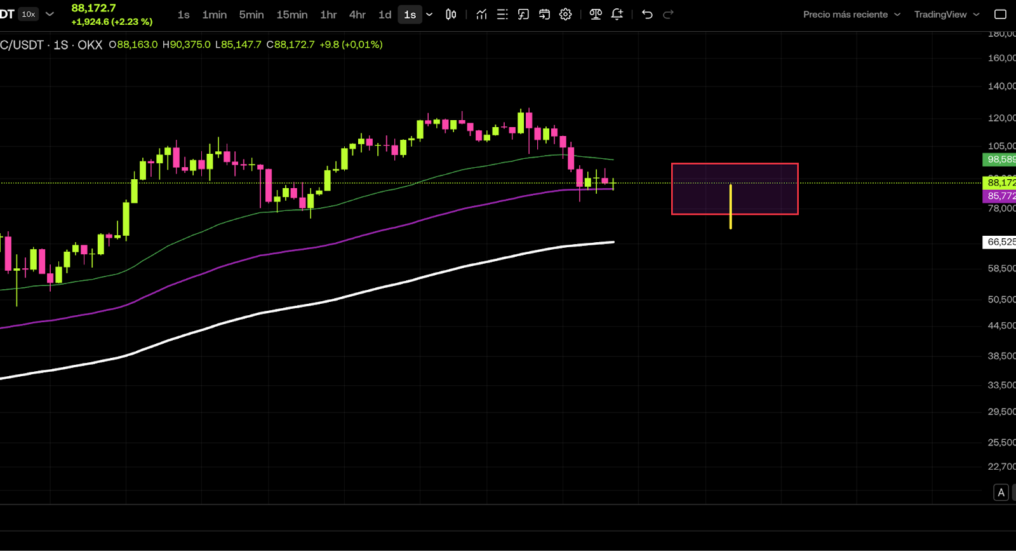Switch to the 4hr interval
The image size is (1016, 551).
358,14
